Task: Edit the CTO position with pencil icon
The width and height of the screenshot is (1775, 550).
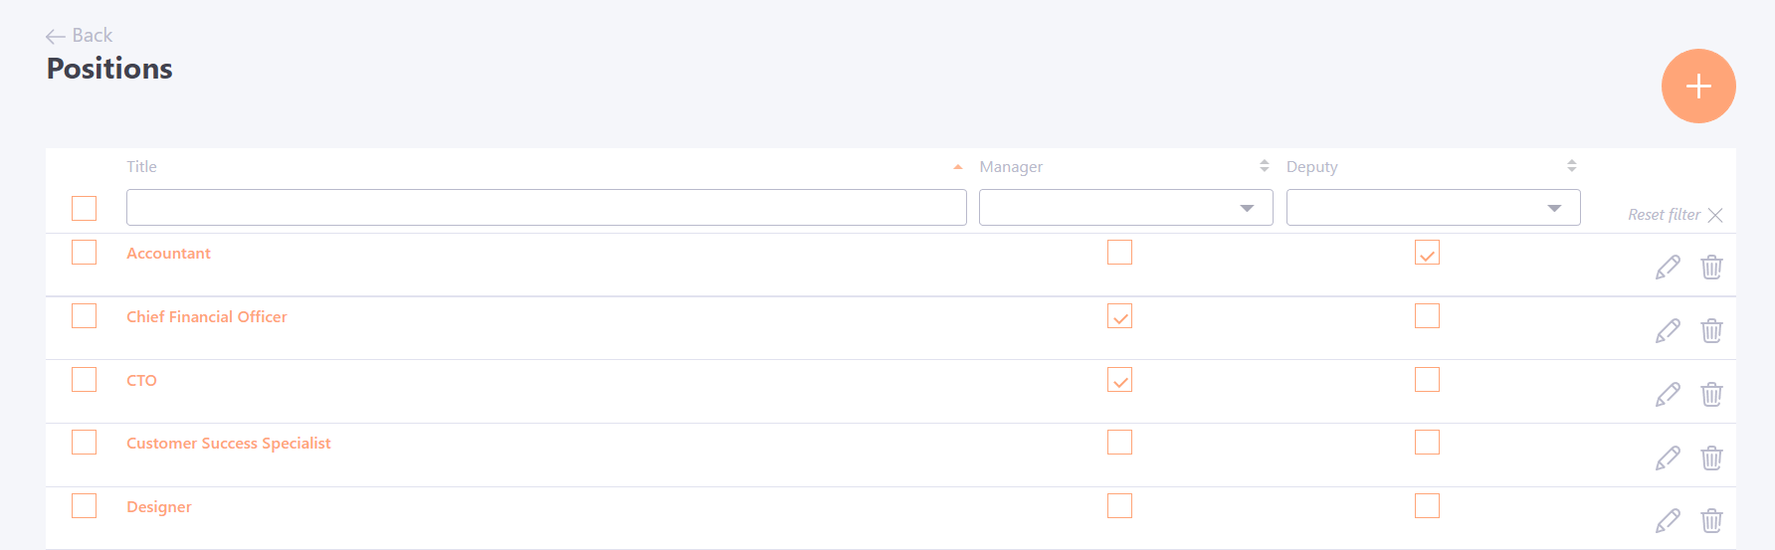Action: point(1668,395)
